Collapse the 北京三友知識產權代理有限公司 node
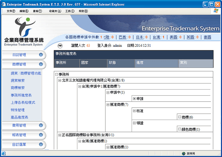 click(x=60, y=80)
